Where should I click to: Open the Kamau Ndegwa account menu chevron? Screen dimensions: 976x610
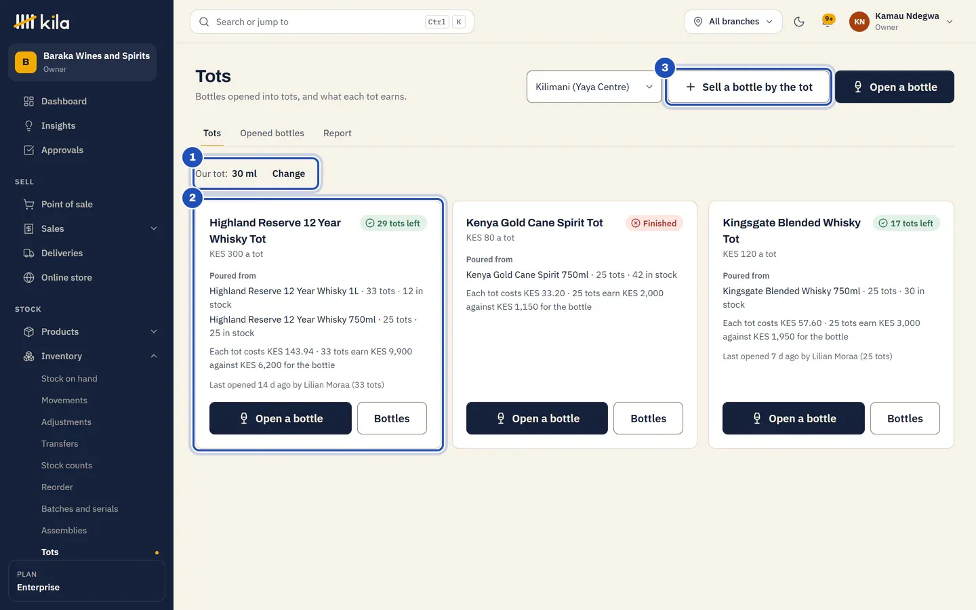tap(950, 22)
